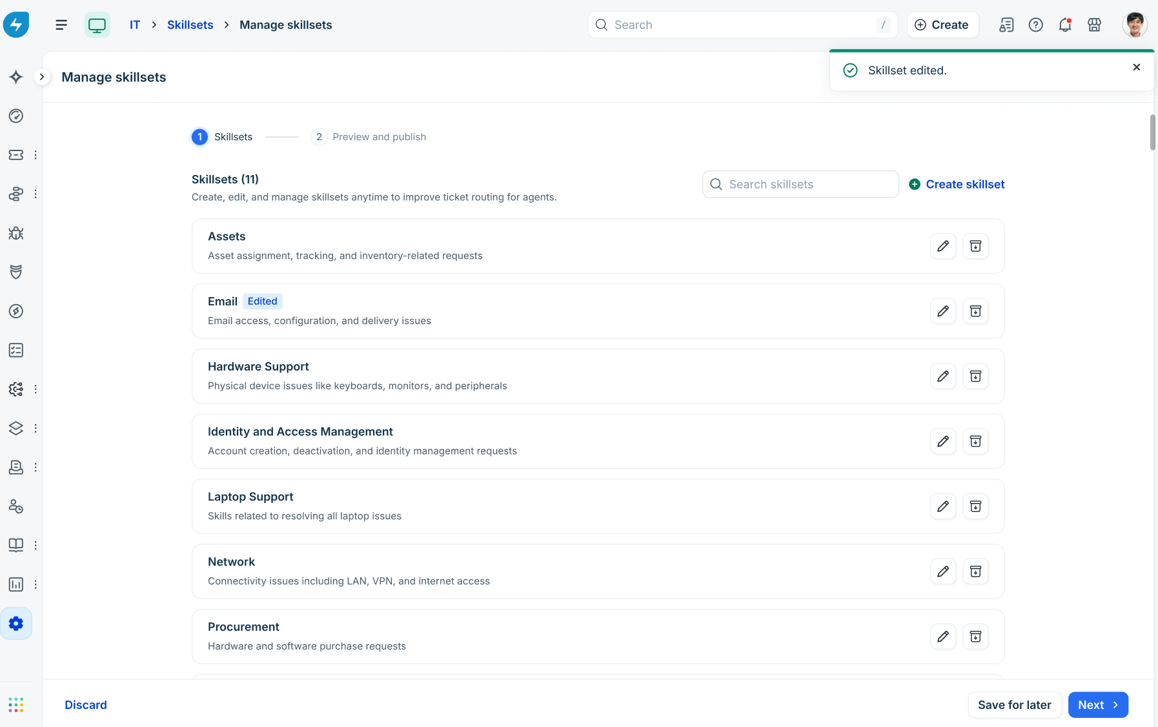This screenshot has width=1158, height=727.
Task: Open the Problems bug icon in sidebar
Action: coord(16,233)
